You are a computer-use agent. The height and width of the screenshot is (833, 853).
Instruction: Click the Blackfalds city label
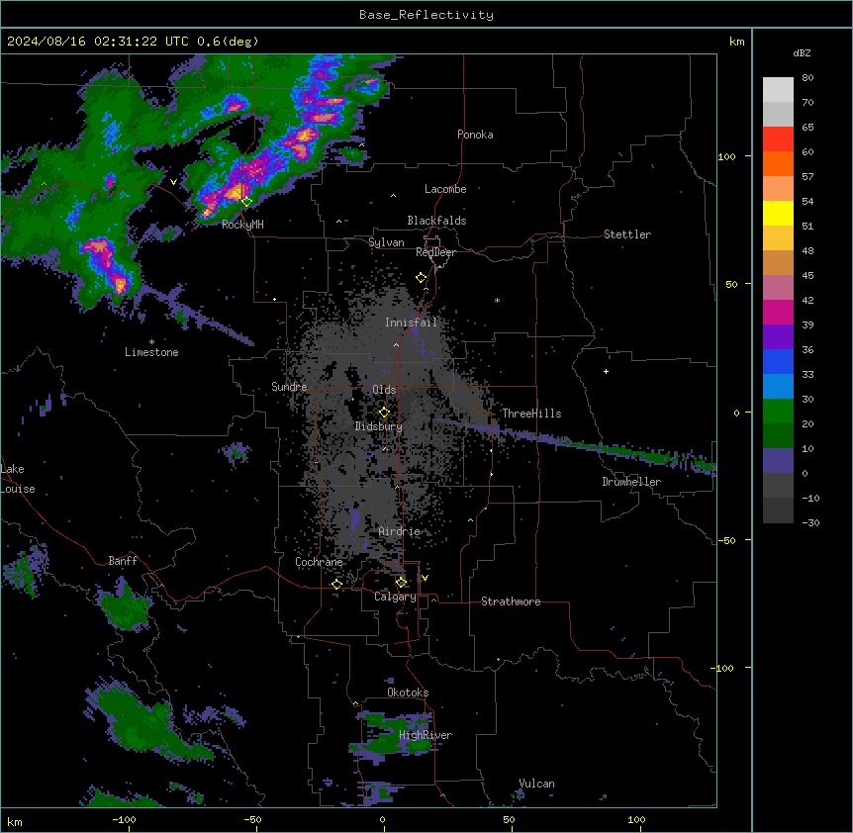coord(436,221)
